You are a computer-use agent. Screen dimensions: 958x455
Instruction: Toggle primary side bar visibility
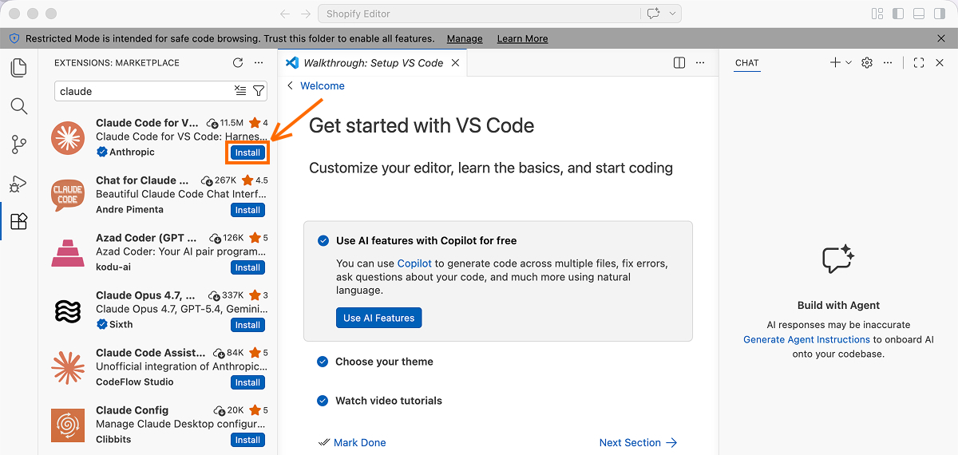(898, 14)
